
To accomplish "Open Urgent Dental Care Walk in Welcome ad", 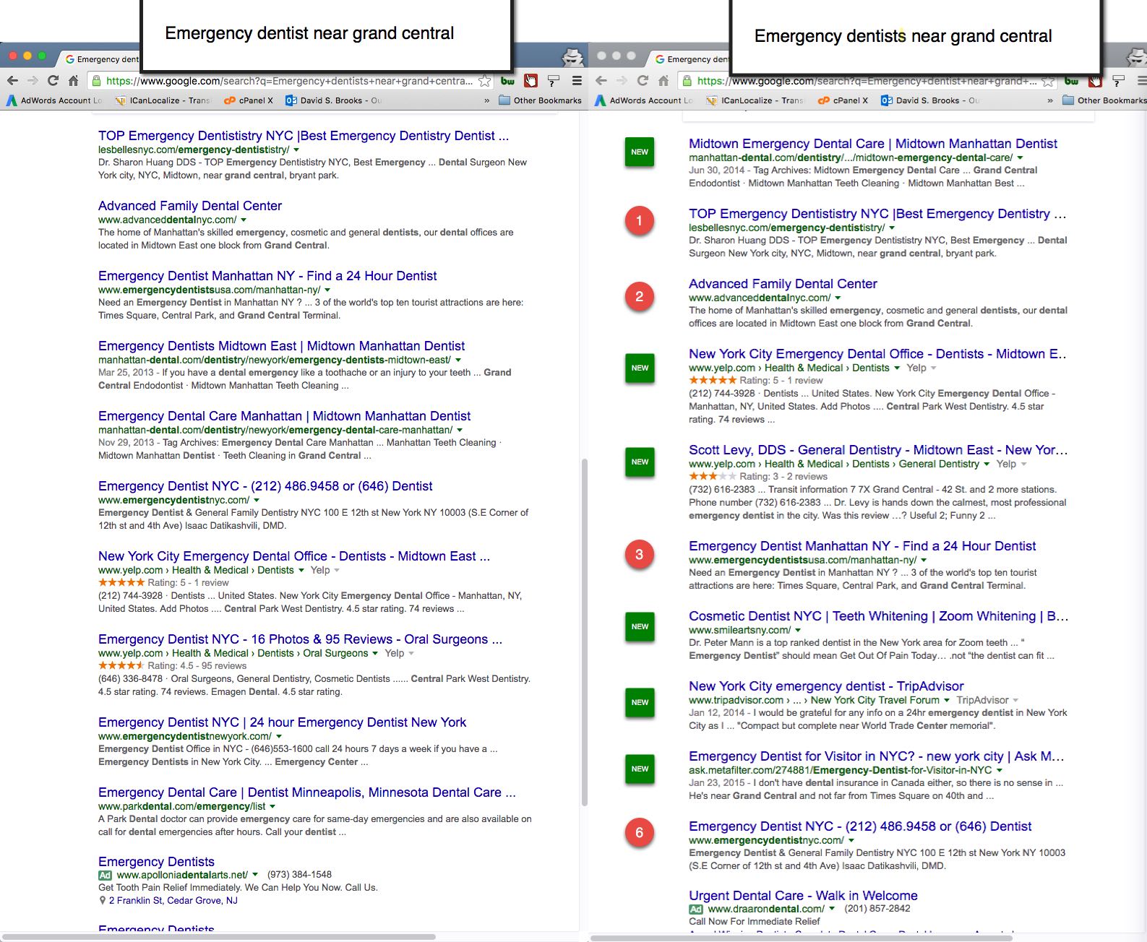I will 803,896.
